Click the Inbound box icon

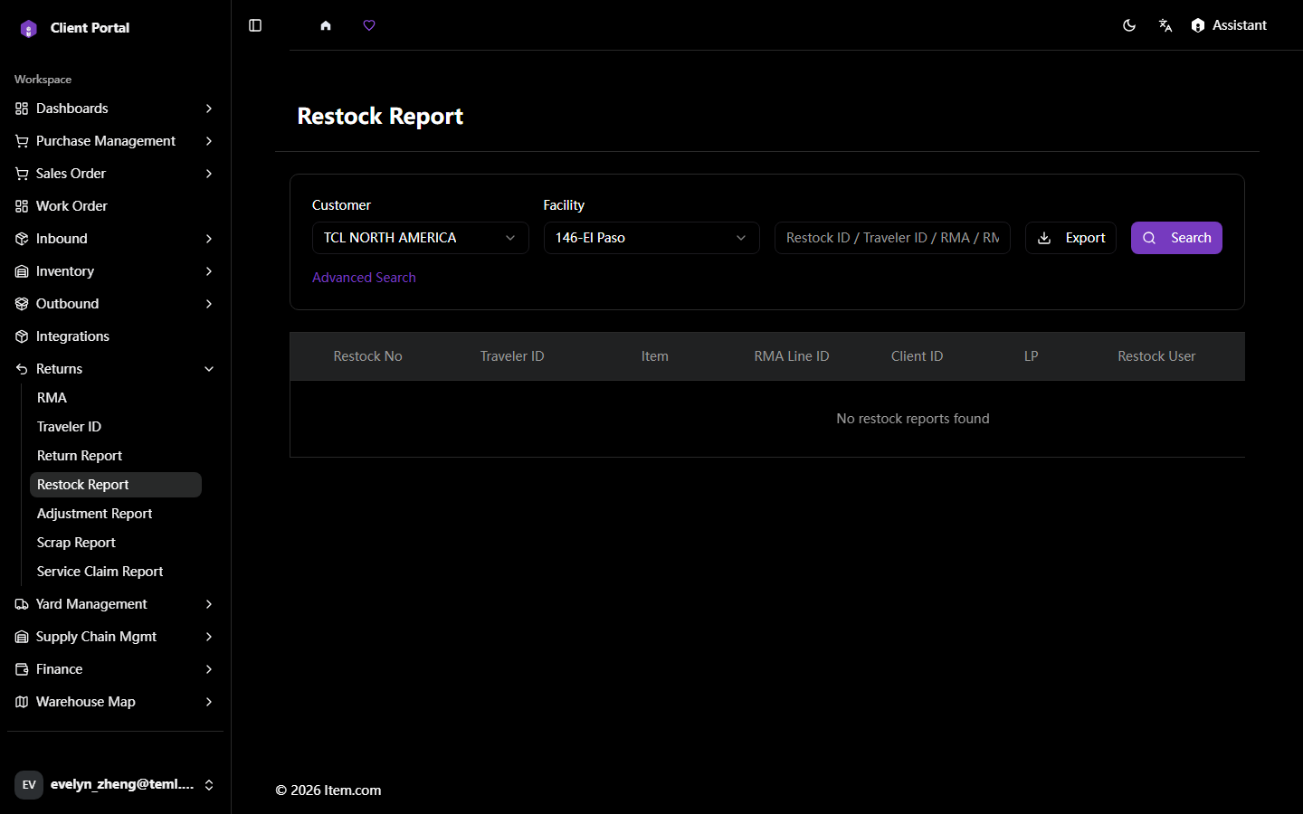pos(22,239)
